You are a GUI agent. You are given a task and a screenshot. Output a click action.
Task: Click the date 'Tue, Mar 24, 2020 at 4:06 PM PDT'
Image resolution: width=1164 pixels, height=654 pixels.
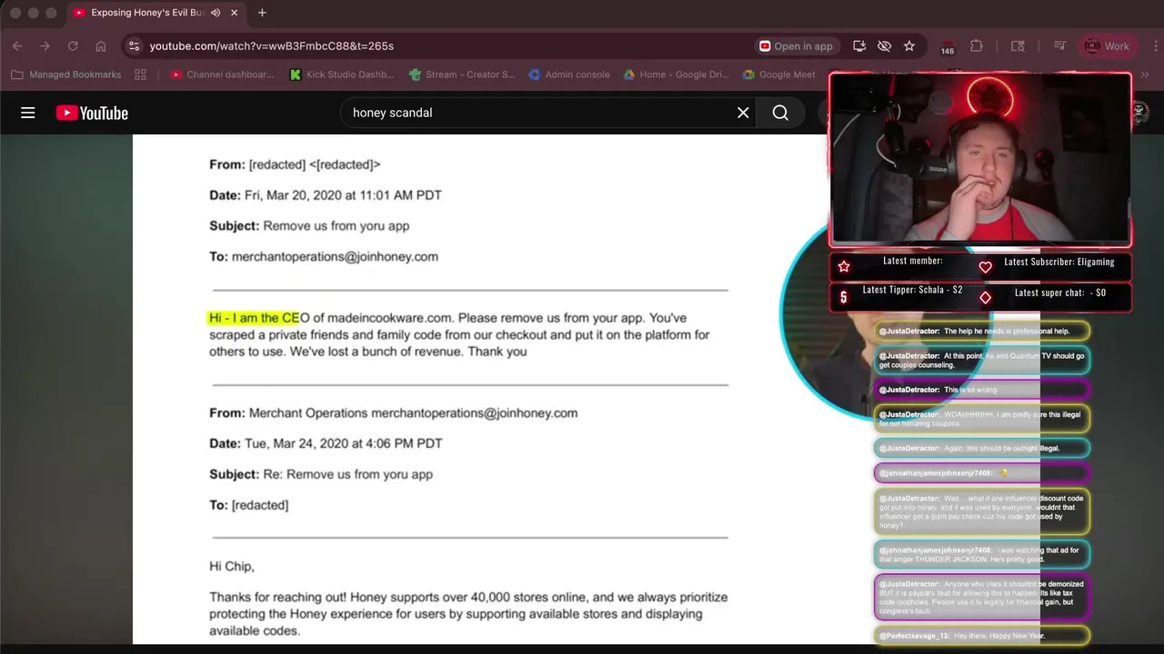343,444
